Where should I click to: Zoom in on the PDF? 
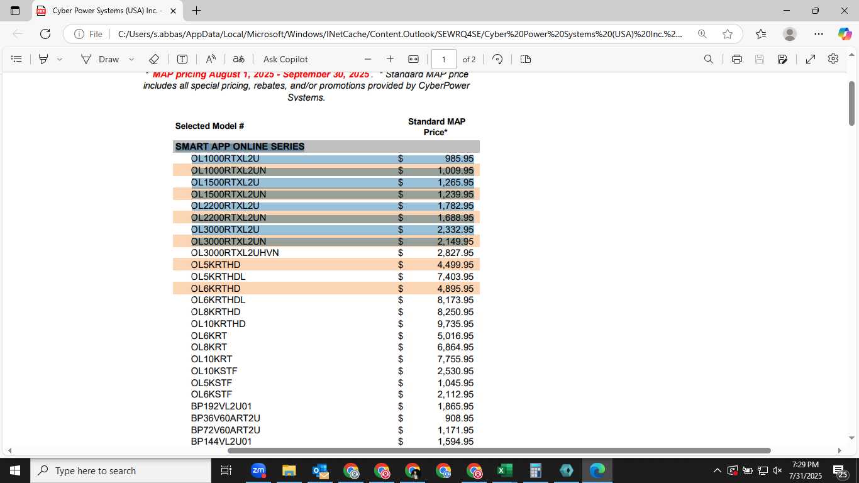(390, 59)
